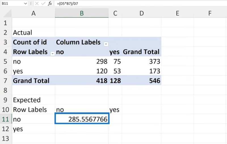227x144 pixels.
Task: Select the grand total cell 546
Action: tap(142, 81)
